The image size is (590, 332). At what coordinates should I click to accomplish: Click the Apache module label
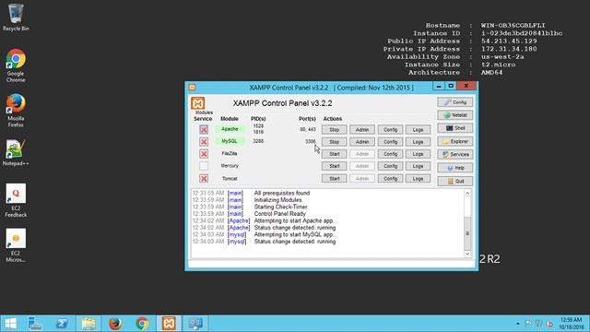[230, 129]
